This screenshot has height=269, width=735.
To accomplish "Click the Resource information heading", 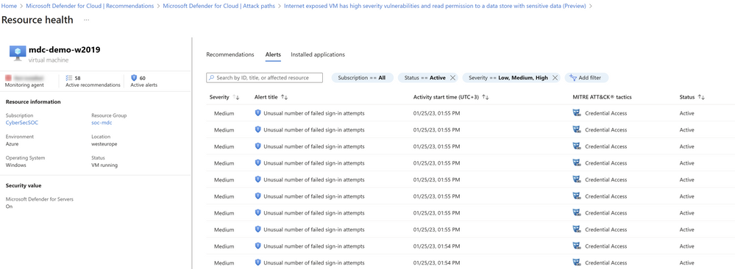I will point(33,101).
